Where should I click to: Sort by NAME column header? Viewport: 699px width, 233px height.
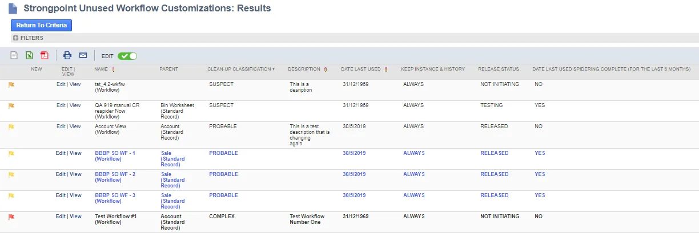[101, 69]
